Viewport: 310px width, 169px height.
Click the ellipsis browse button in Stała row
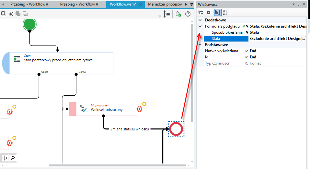click(304, 39)
